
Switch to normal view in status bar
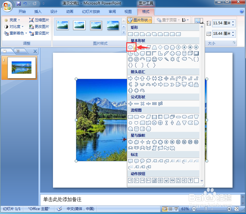[x=165, y=209]
